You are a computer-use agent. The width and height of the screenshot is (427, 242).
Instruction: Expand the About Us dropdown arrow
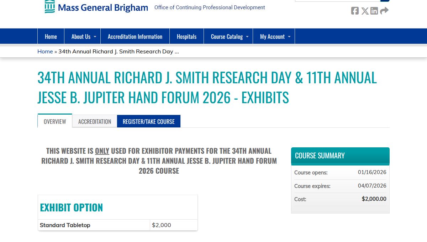tap(95, 37)
